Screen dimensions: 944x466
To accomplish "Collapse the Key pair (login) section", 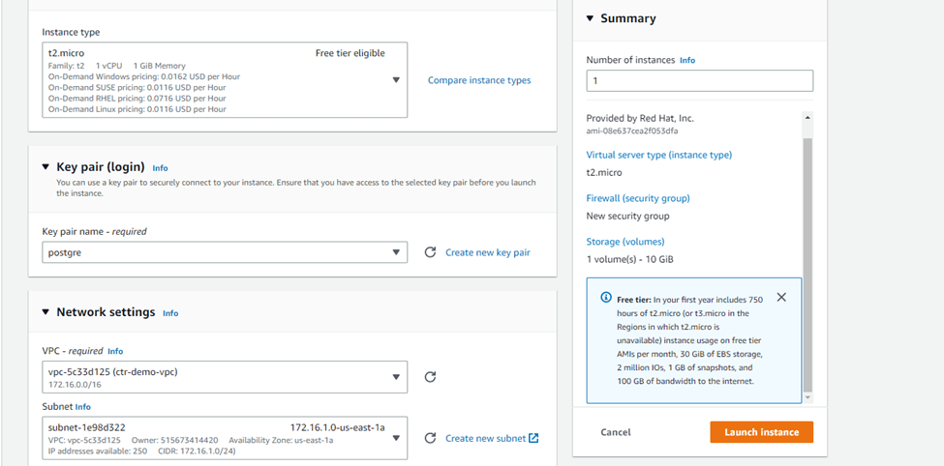I will point(46,166).
